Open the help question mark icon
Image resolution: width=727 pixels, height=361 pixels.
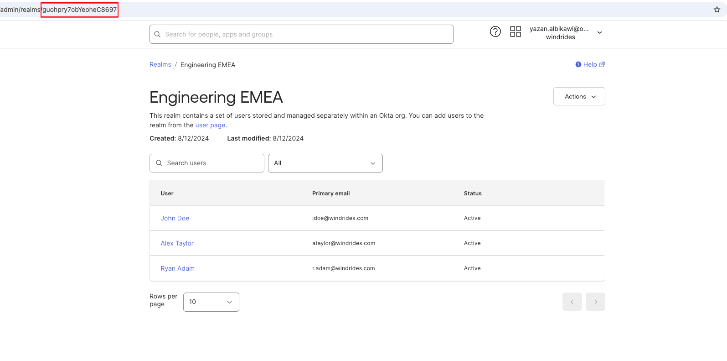(x=495, y=31)
